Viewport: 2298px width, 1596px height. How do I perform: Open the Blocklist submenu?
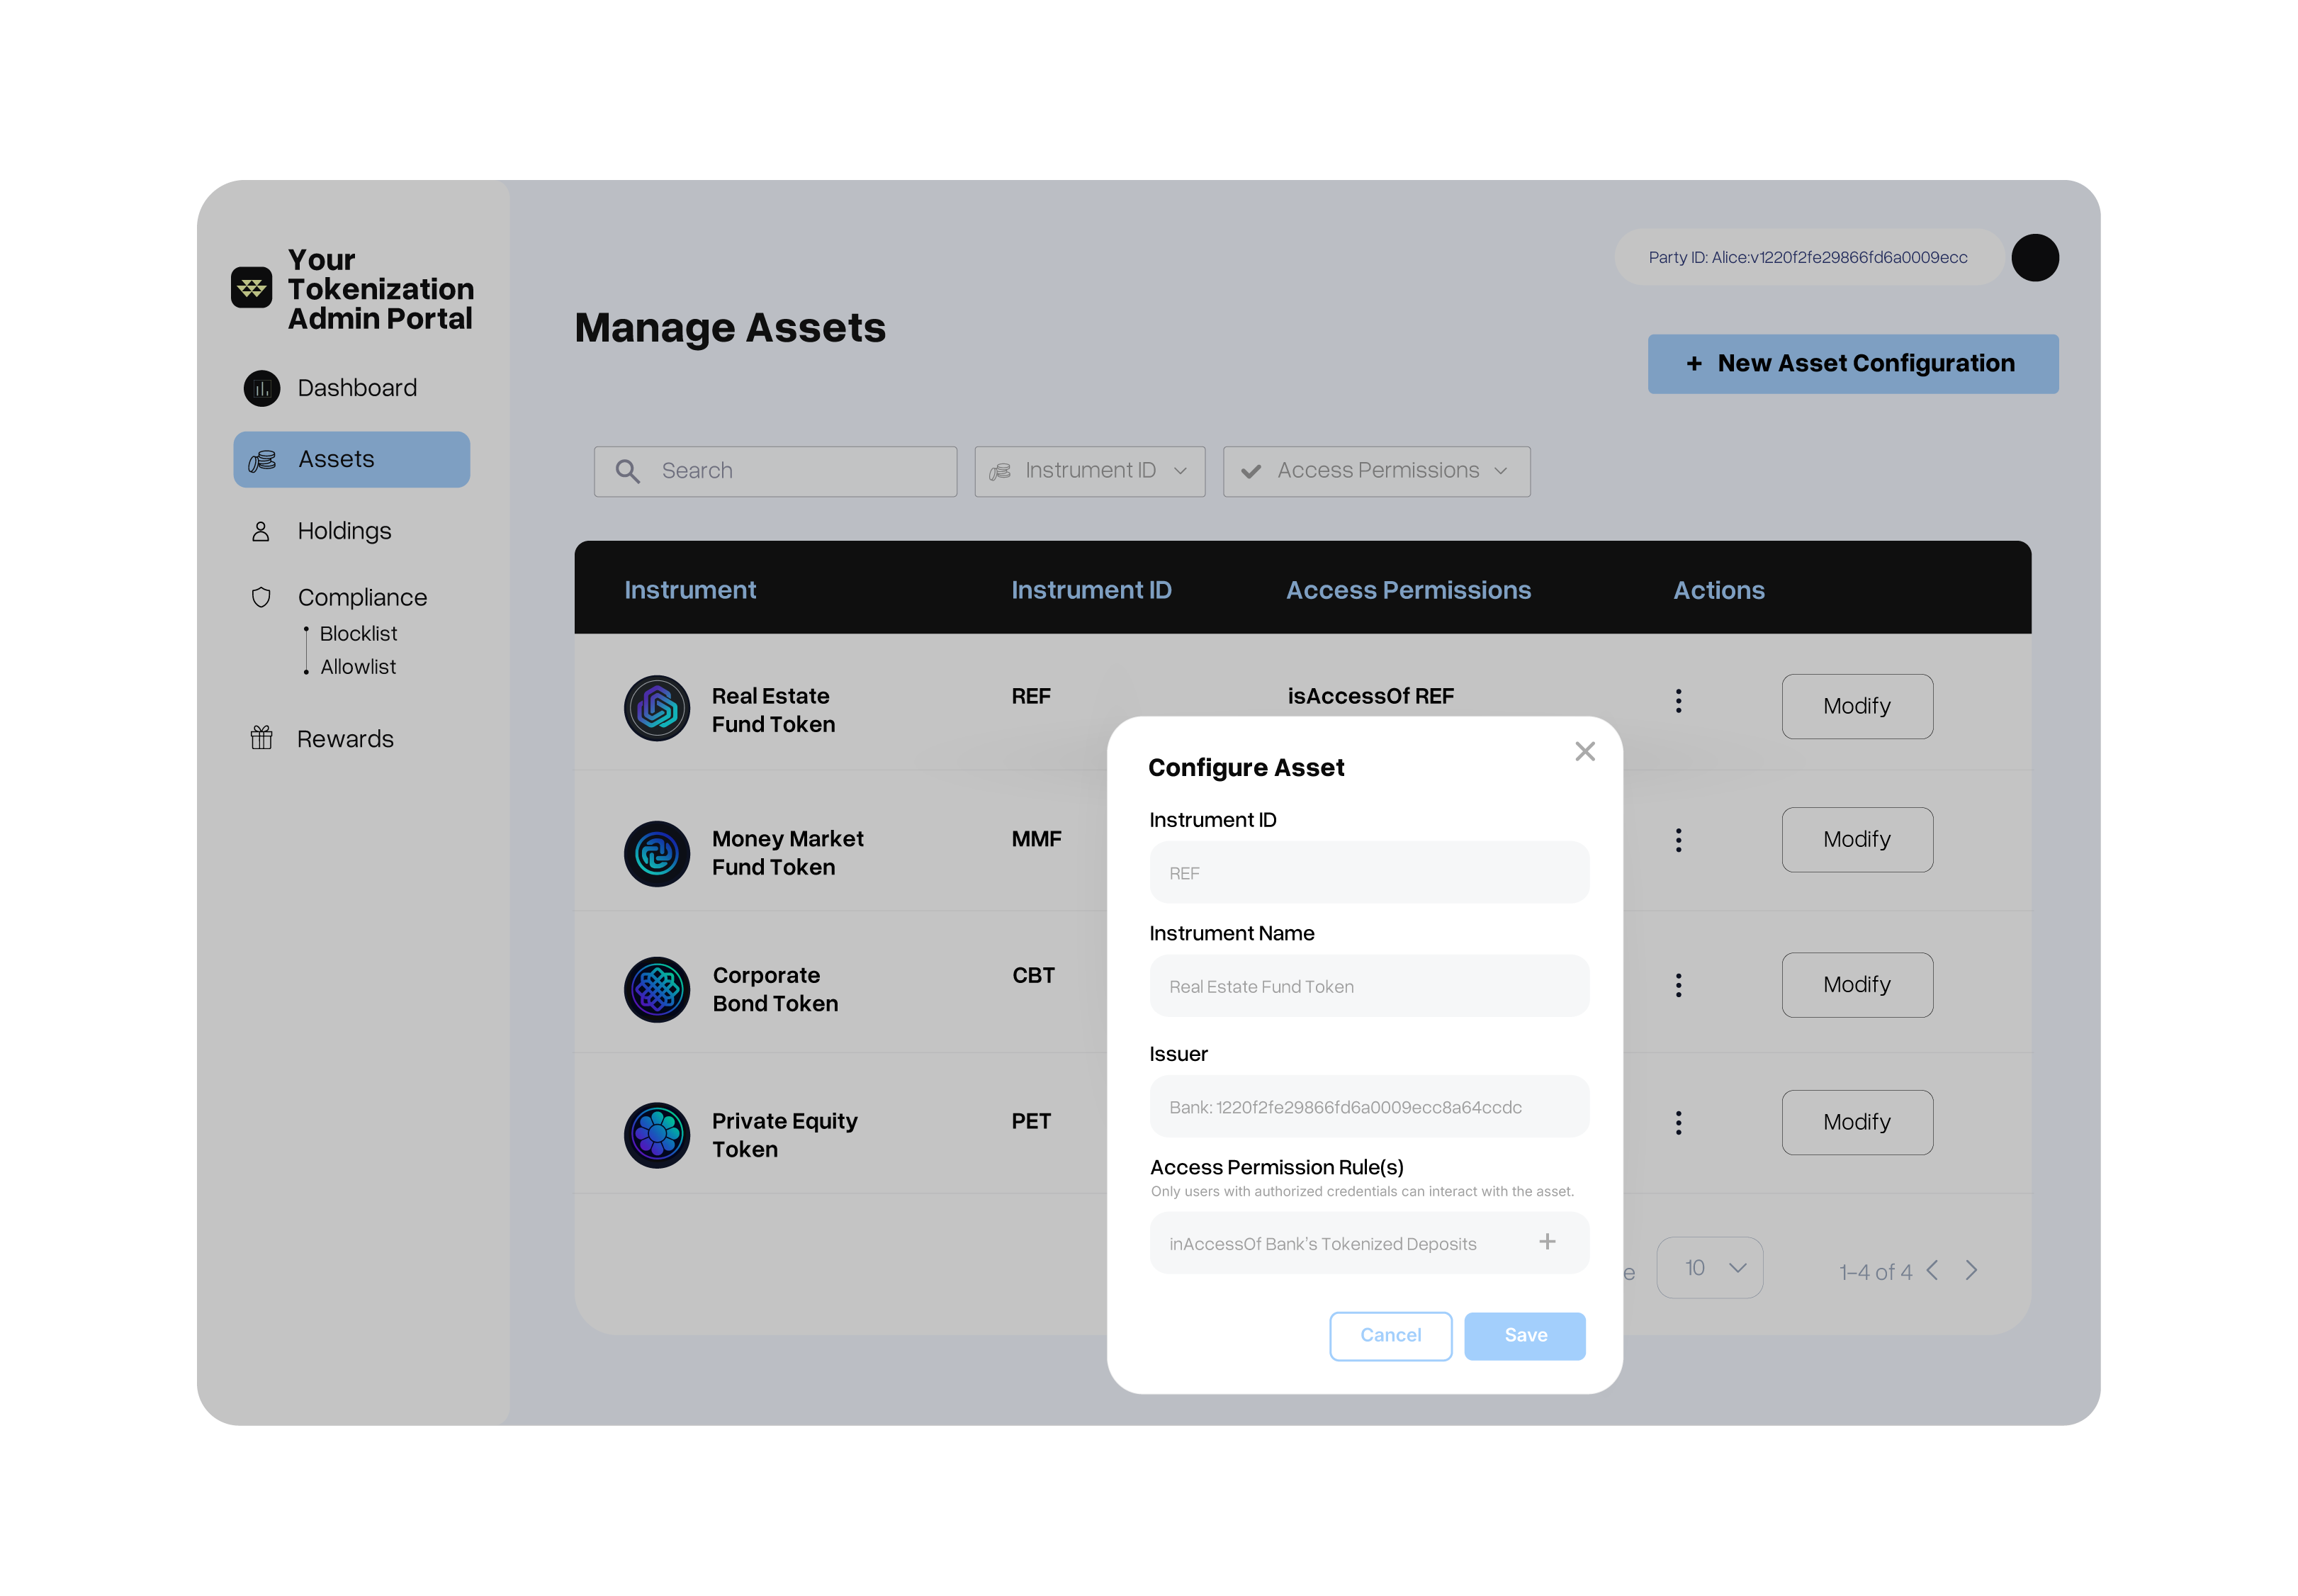pyautogui.click(x=358, y=633)
